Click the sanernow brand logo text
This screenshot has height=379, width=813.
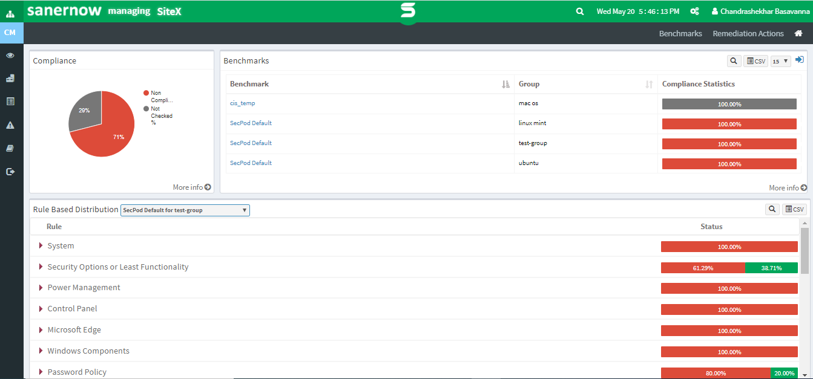(x=64, y=11)
